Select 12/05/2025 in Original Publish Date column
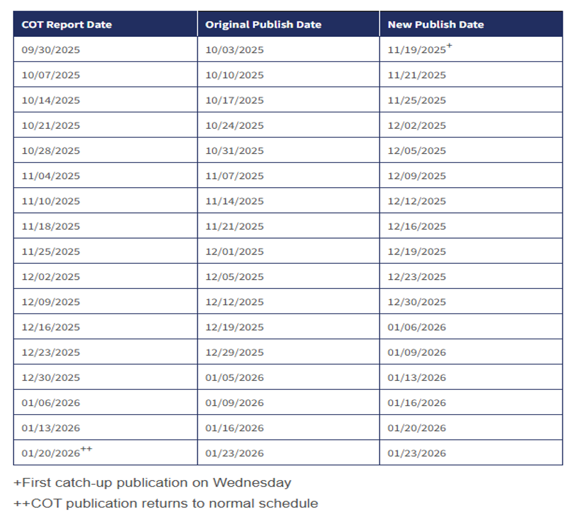Screen dimensions: 577x513 click(235, 277)
